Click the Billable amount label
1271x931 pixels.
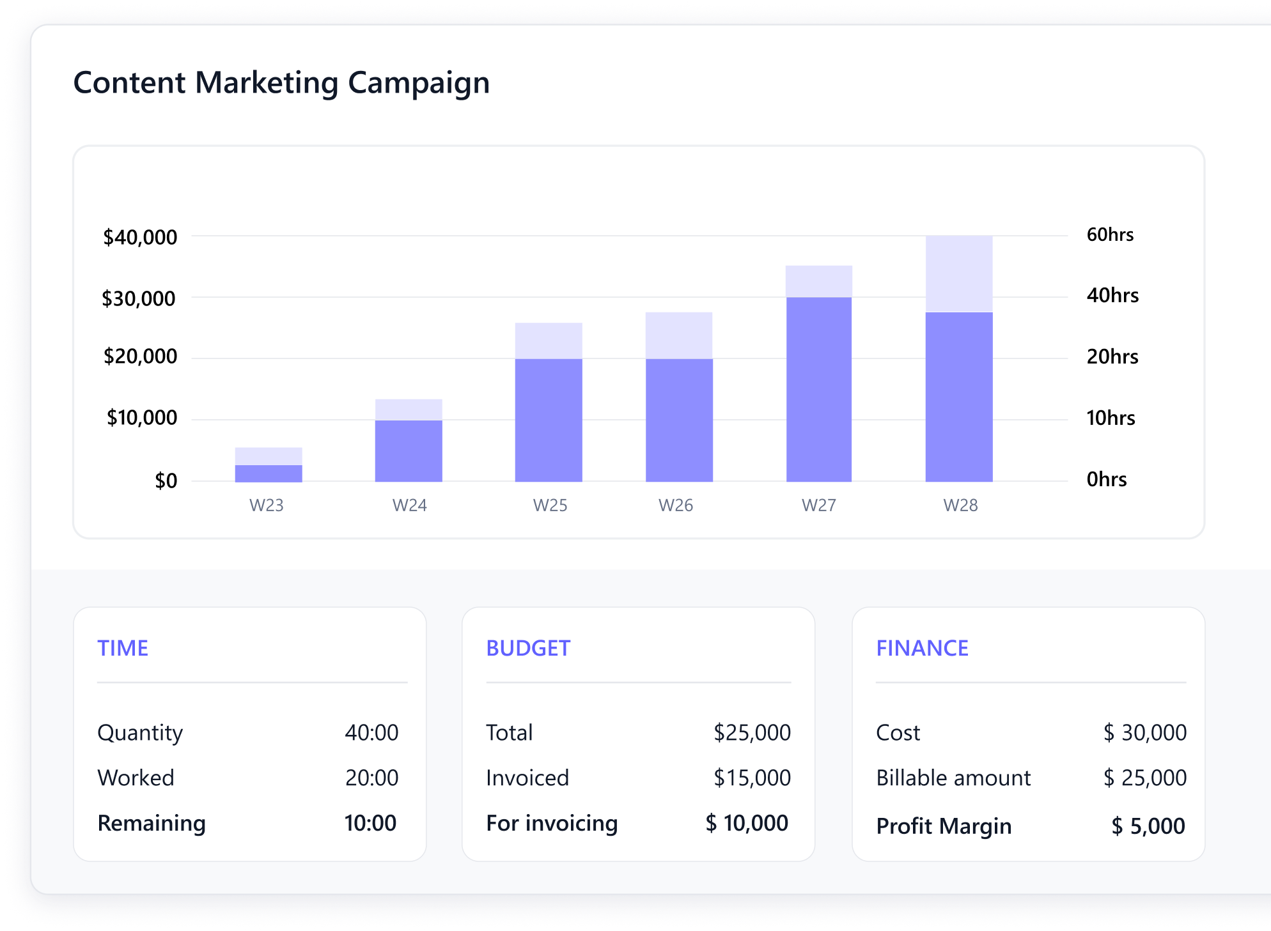[953, 778]
